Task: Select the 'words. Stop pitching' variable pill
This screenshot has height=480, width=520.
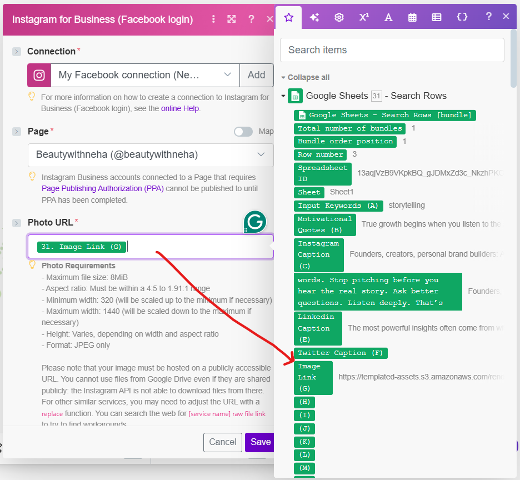Action: tap(378, 292)
